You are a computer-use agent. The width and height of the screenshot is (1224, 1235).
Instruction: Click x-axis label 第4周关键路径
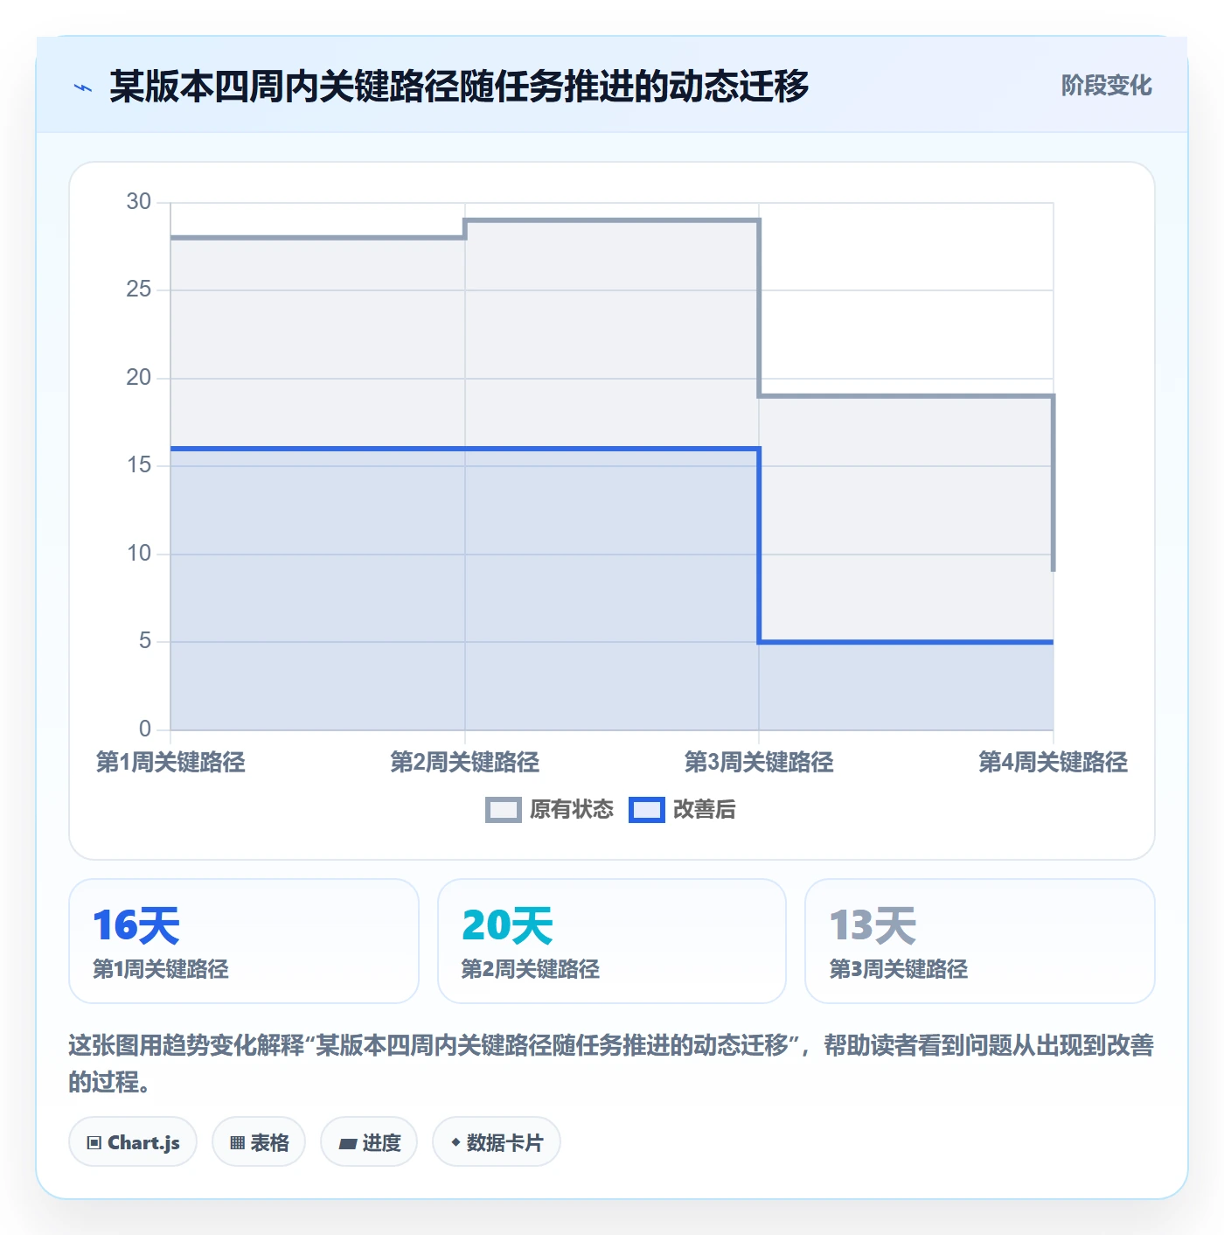click(x=1054, y=762)
